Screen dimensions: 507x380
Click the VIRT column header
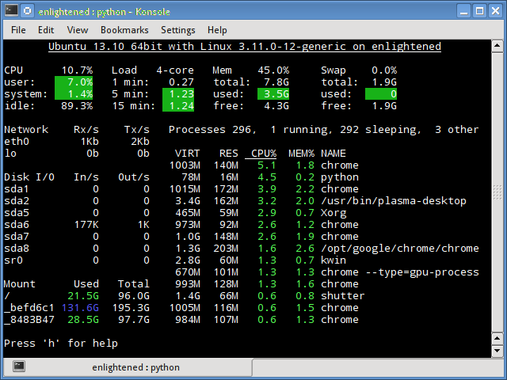click(x=188, y=153)
